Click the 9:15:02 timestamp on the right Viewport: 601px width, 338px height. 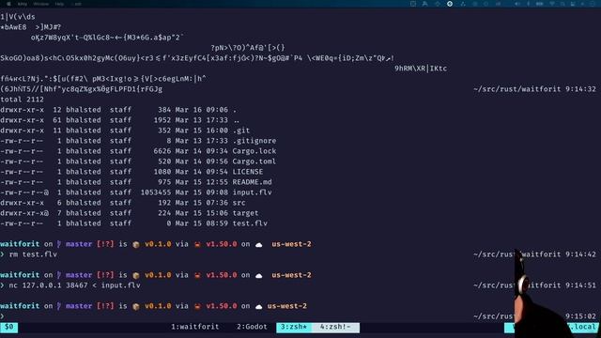click(x=580, y=316)
